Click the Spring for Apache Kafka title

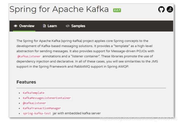59,9
